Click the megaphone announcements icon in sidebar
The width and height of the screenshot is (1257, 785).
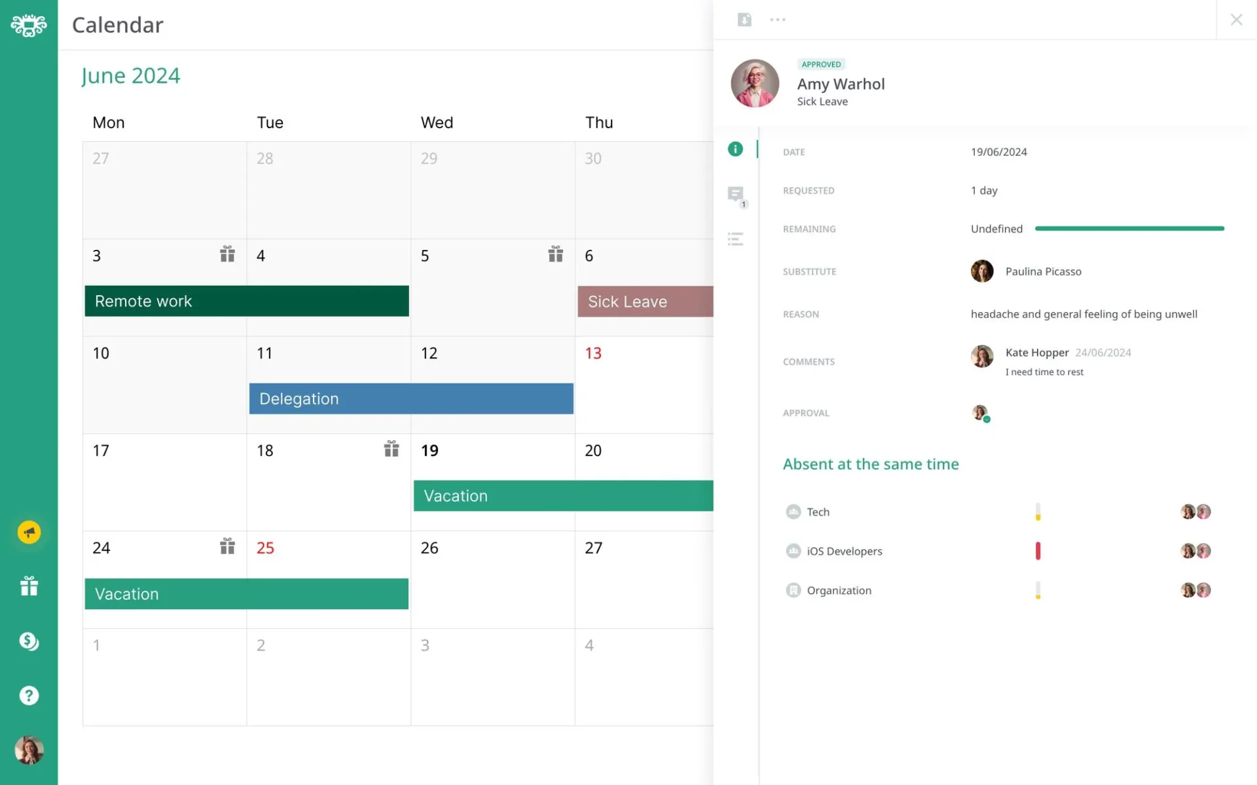point(29,532)
